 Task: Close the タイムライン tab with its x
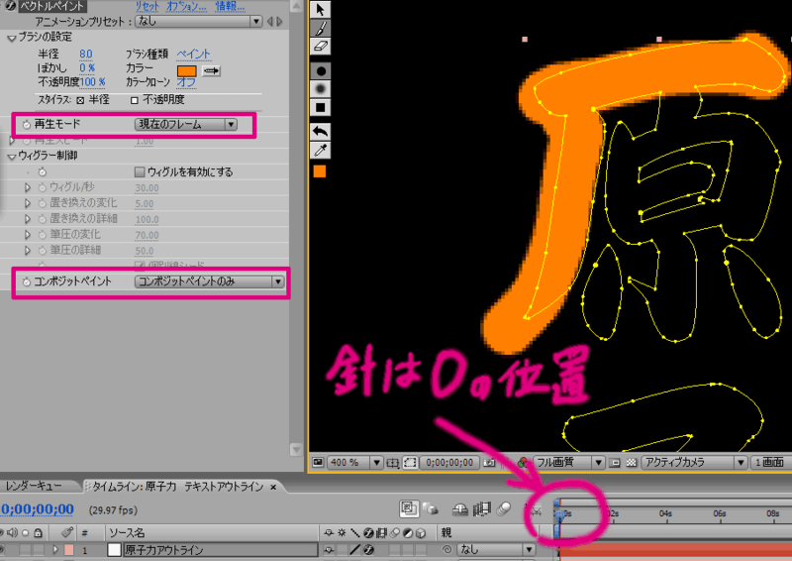coord(273,487)
